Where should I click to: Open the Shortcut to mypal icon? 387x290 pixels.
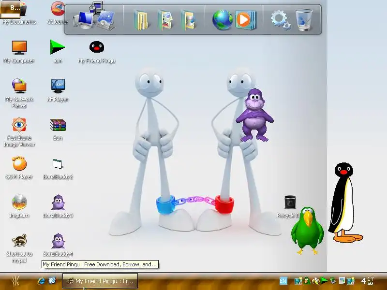point(19,248)
